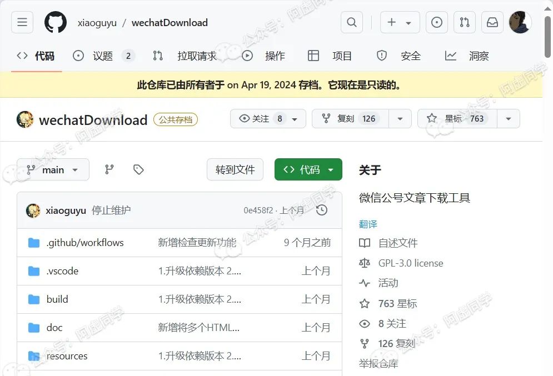
Task: Open the 活动 activity link
Action: (x=388, y=283)
